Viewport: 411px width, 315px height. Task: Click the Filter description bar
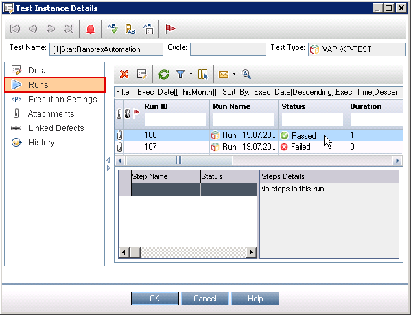point(259,92)
